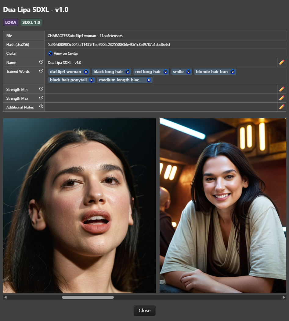Click the Name value 'Dua Lipa SDXL - v1.0'
This screenshot has width=289, height=321.
tap(64, 62)
